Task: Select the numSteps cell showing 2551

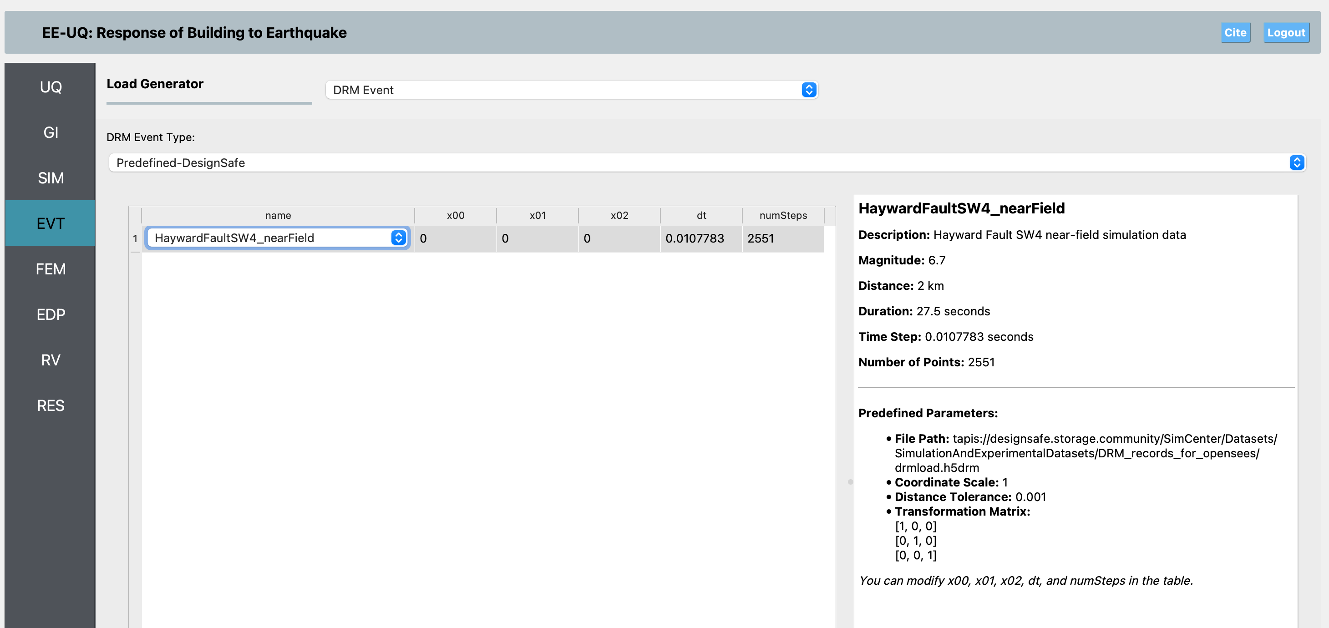Action: pos(783,238)
